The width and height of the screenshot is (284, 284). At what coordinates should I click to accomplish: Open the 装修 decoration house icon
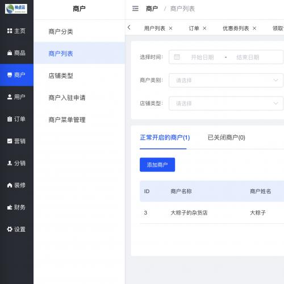(10, 185)
